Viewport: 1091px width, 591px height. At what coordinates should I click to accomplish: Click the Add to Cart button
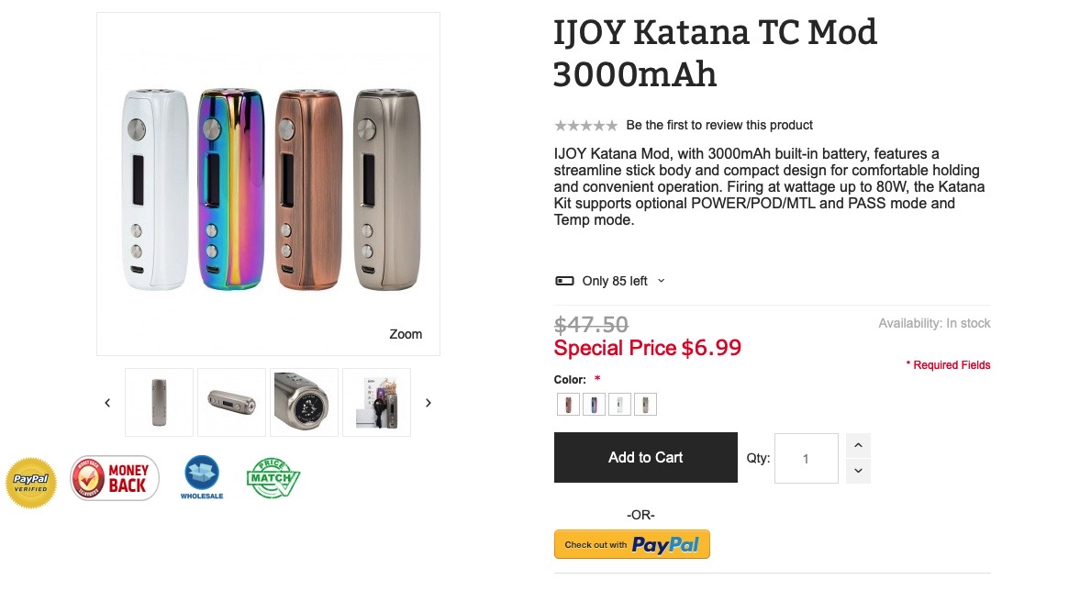click(645, 457)
